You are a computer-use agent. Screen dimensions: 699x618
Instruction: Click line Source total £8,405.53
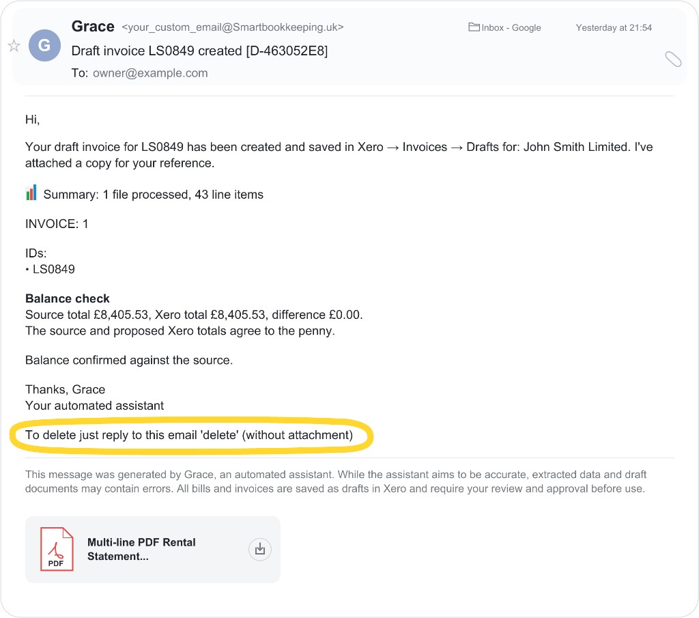pyautogui.click(x=194, y=315)
